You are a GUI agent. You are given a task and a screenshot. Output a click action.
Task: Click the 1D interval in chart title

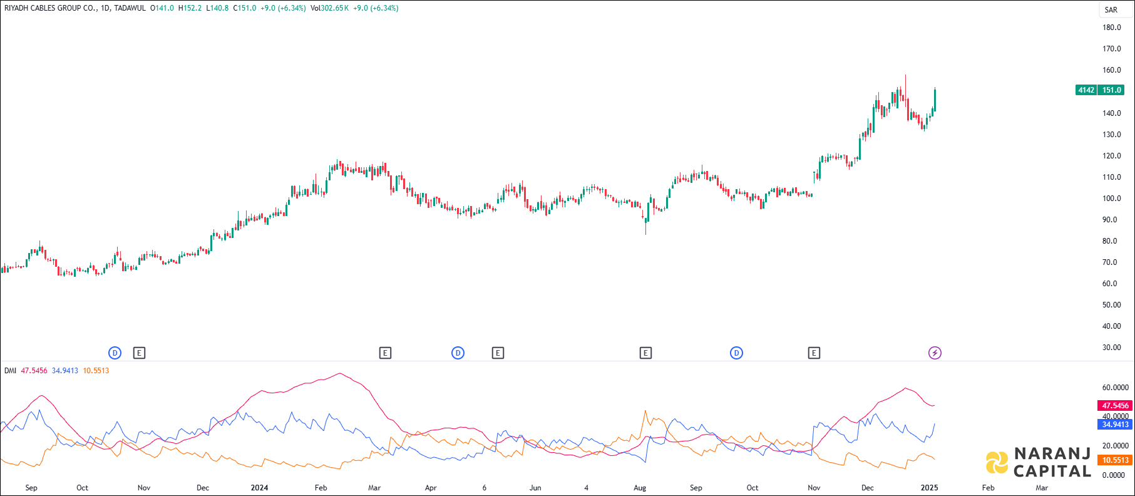105,8
